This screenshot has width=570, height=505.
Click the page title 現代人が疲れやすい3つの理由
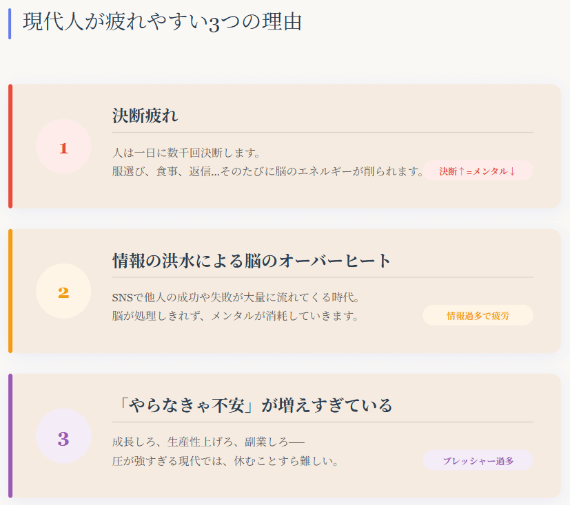click(163, 21)
